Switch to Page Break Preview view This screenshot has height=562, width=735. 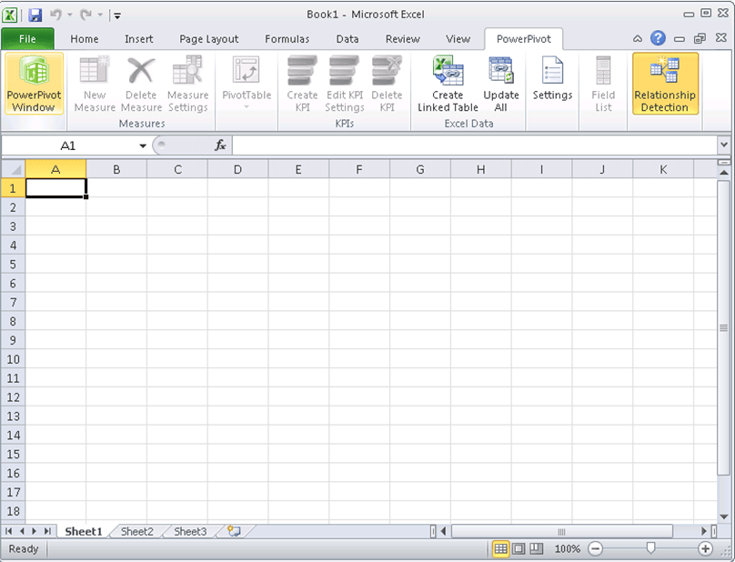point(537,549)
